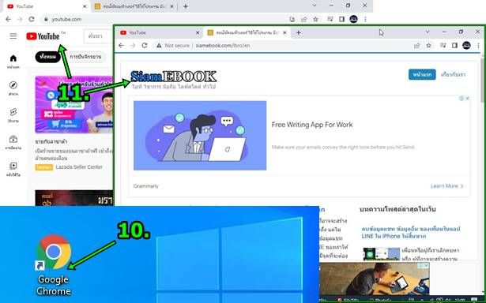Click the YouTube logo in back window

[43, 36]
